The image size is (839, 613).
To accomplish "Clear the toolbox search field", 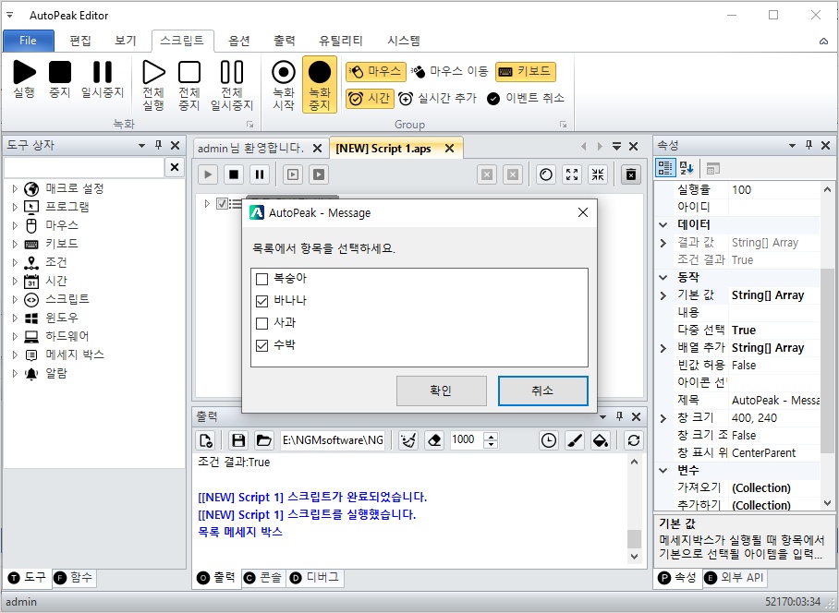I will pos(175,167).
